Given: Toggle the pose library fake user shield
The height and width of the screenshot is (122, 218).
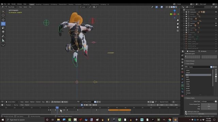Looking at the screenshot, I should [x=211, y=67].
